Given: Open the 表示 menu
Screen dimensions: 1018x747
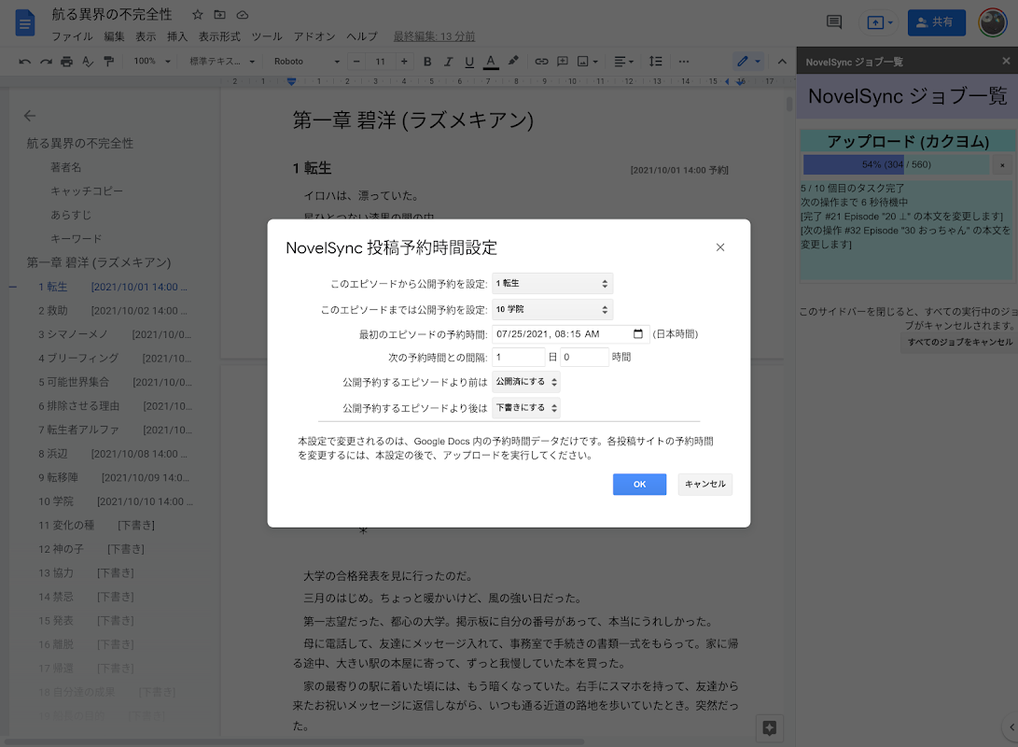Looking at the screenshot, I should [x=146, y=36].
